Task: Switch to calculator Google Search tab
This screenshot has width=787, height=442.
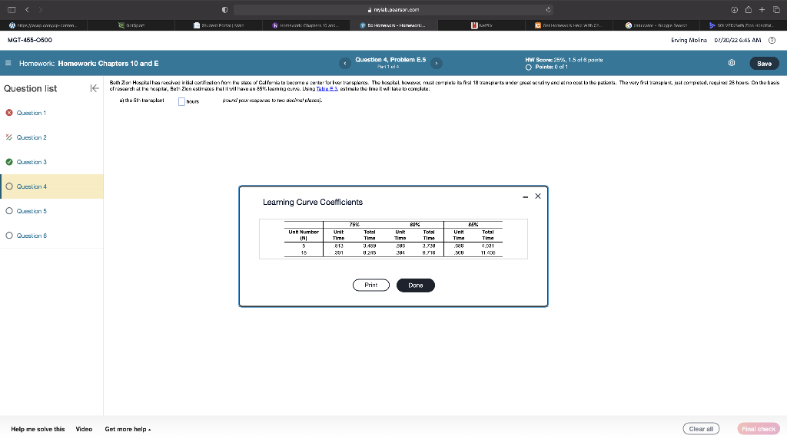Action: coord(656,25)
